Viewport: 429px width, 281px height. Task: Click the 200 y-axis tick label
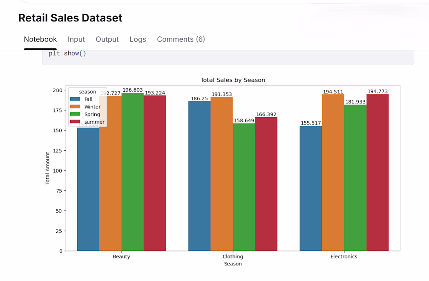[x=58, y=90]
